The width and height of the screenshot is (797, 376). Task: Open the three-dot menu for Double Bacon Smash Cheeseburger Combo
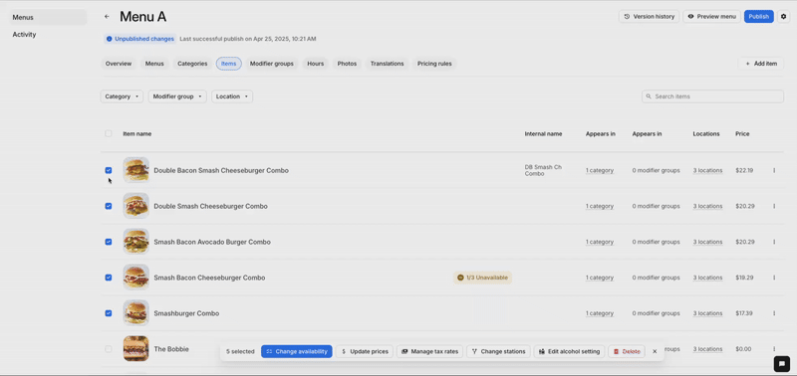click(x=774, y=170)
